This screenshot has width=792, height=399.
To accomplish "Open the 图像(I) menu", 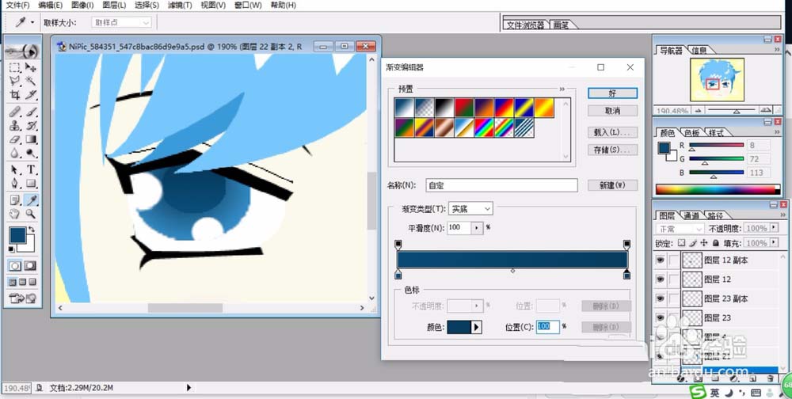I will [x=82, y=5].
